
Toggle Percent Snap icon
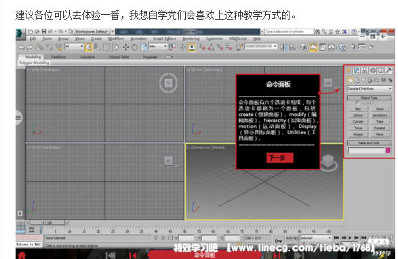click(x=220, y=47)
